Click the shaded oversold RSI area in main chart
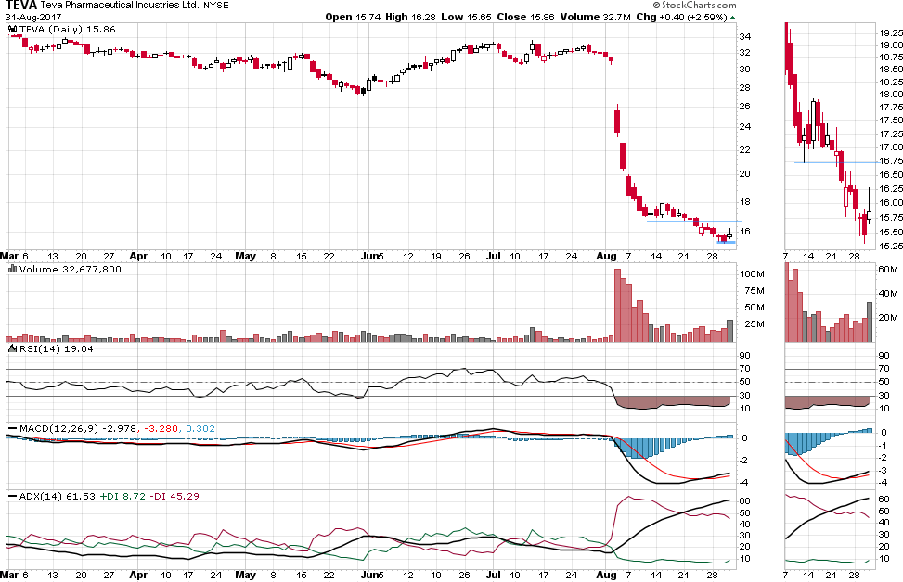This screenshot has height=582, width=903. click(x=672, y=402)
